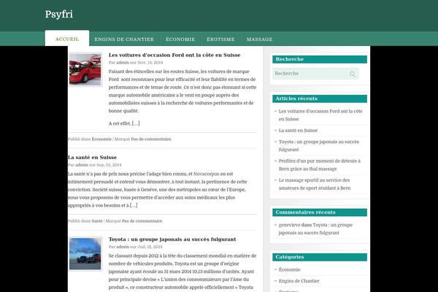Click the [...] read more after 'A cet effet'
This screenshot has height=292, width=438.
(x=136, y=123)
